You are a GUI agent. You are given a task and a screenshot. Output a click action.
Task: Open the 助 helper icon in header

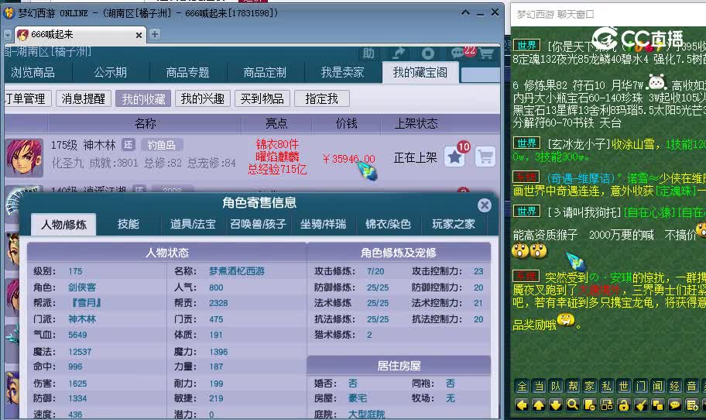pyautogui.click(x=368, y=53)
